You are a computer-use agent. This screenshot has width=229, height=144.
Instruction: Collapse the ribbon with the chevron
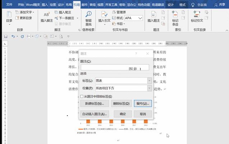tap(227, 30)
